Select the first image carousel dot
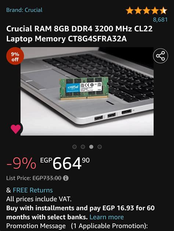Image resolution: width=174 pixels, height=231 pixels. (75, 147)
